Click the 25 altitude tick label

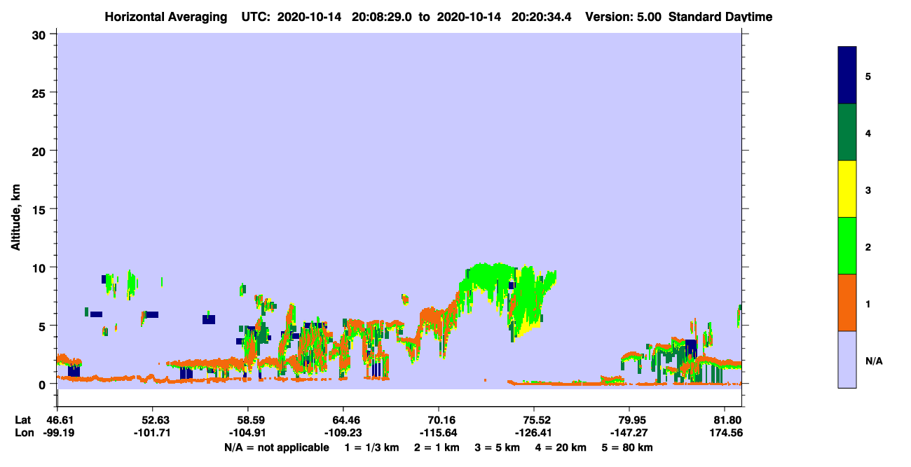tap(41, 92)
